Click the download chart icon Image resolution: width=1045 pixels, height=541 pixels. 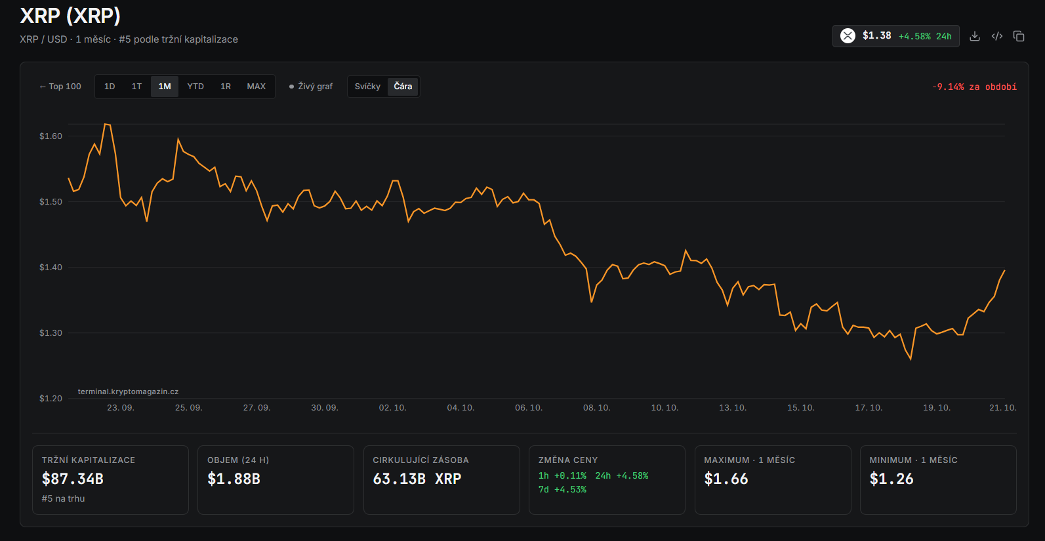(975, 36)
